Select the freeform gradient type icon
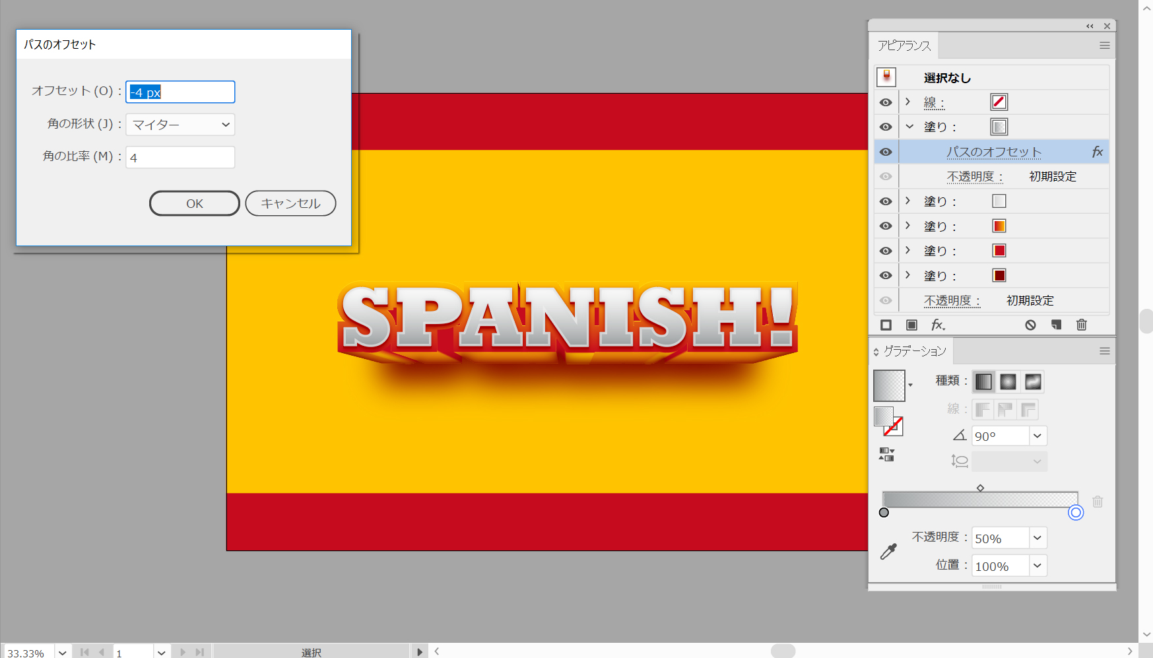1153x658 pixels. click(1033, 381)
